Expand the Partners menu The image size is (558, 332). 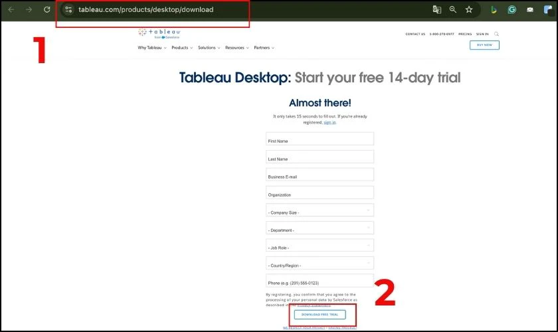[264, 48]
